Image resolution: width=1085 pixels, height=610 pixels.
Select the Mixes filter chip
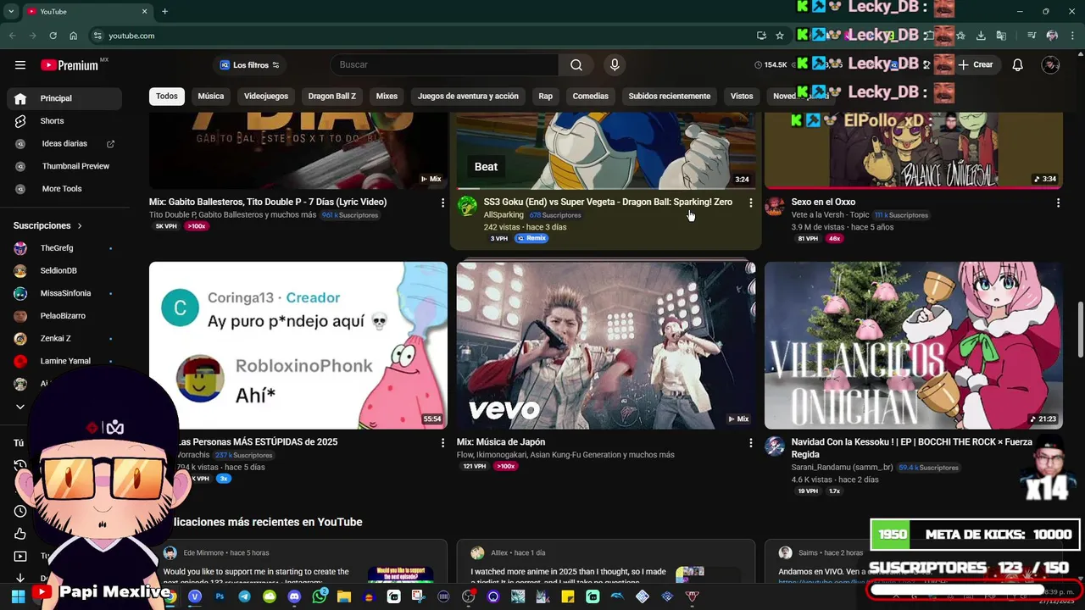pyautogui.click(x=387, y=96)
